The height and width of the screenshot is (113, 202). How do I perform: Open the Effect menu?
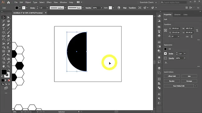click(x=49, y=2)
